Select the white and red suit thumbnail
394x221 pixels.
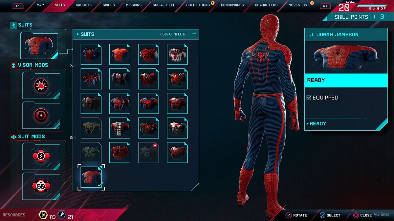point(177,54)
